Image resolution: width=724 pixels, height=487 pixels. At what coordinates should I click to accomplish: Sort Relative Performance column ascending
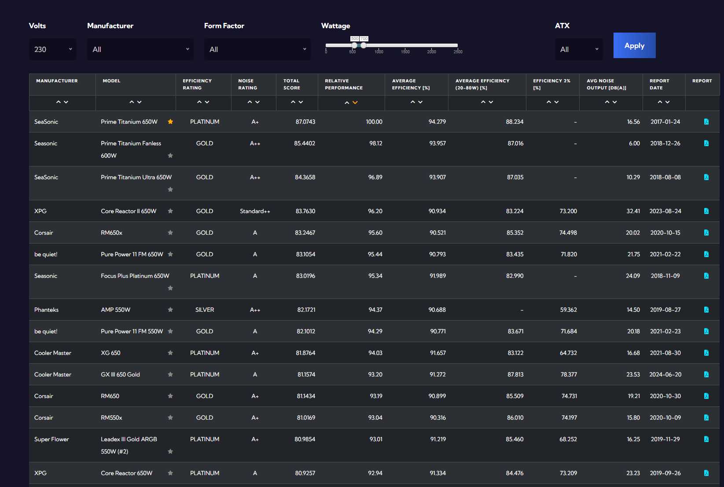point(347,103)
